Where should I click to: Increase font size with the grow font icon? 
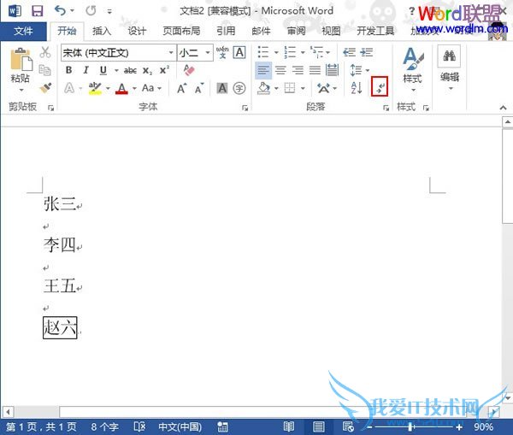point(182,88)
